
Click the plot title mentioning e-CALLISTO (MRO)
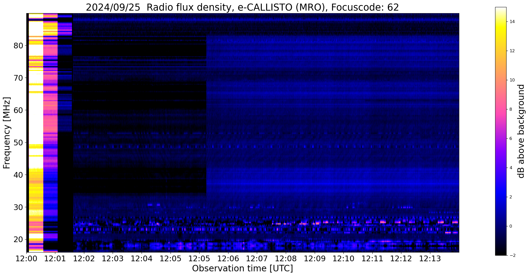click(x=242, y=8)
